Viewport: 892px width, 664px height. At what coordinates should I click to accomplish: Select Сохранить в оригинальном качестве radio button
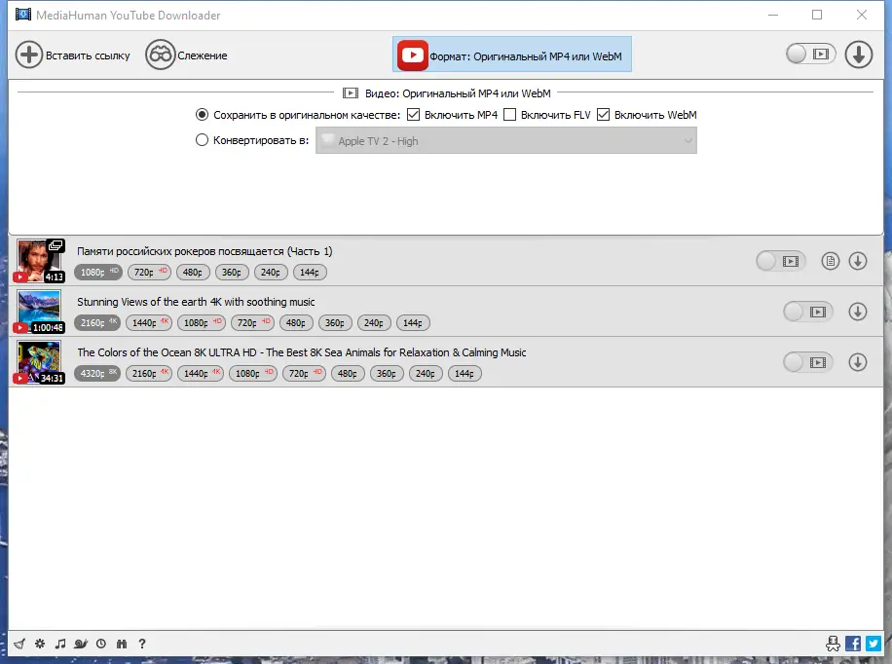[x=202, y=114]
